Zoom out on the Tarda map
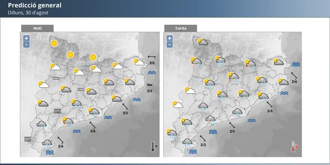The height and width of the screenshot is (165, 330). tap(170, 44)
